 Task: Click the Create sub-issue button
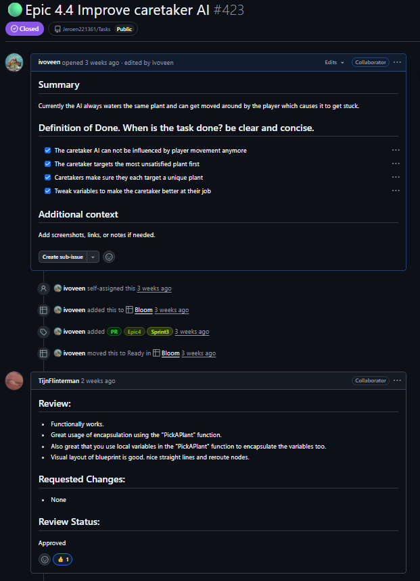coord(62,257)
